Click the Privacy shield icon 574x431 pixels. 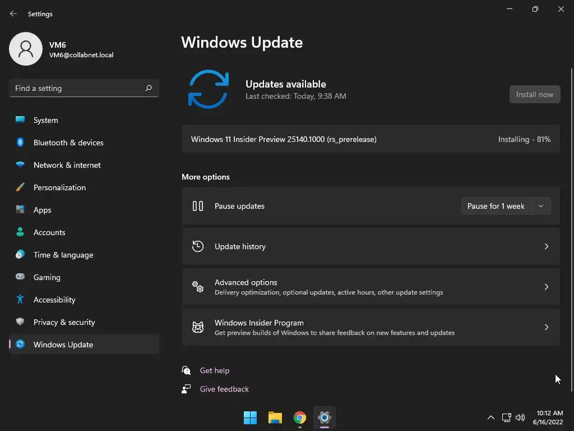[x=20, y=322]
